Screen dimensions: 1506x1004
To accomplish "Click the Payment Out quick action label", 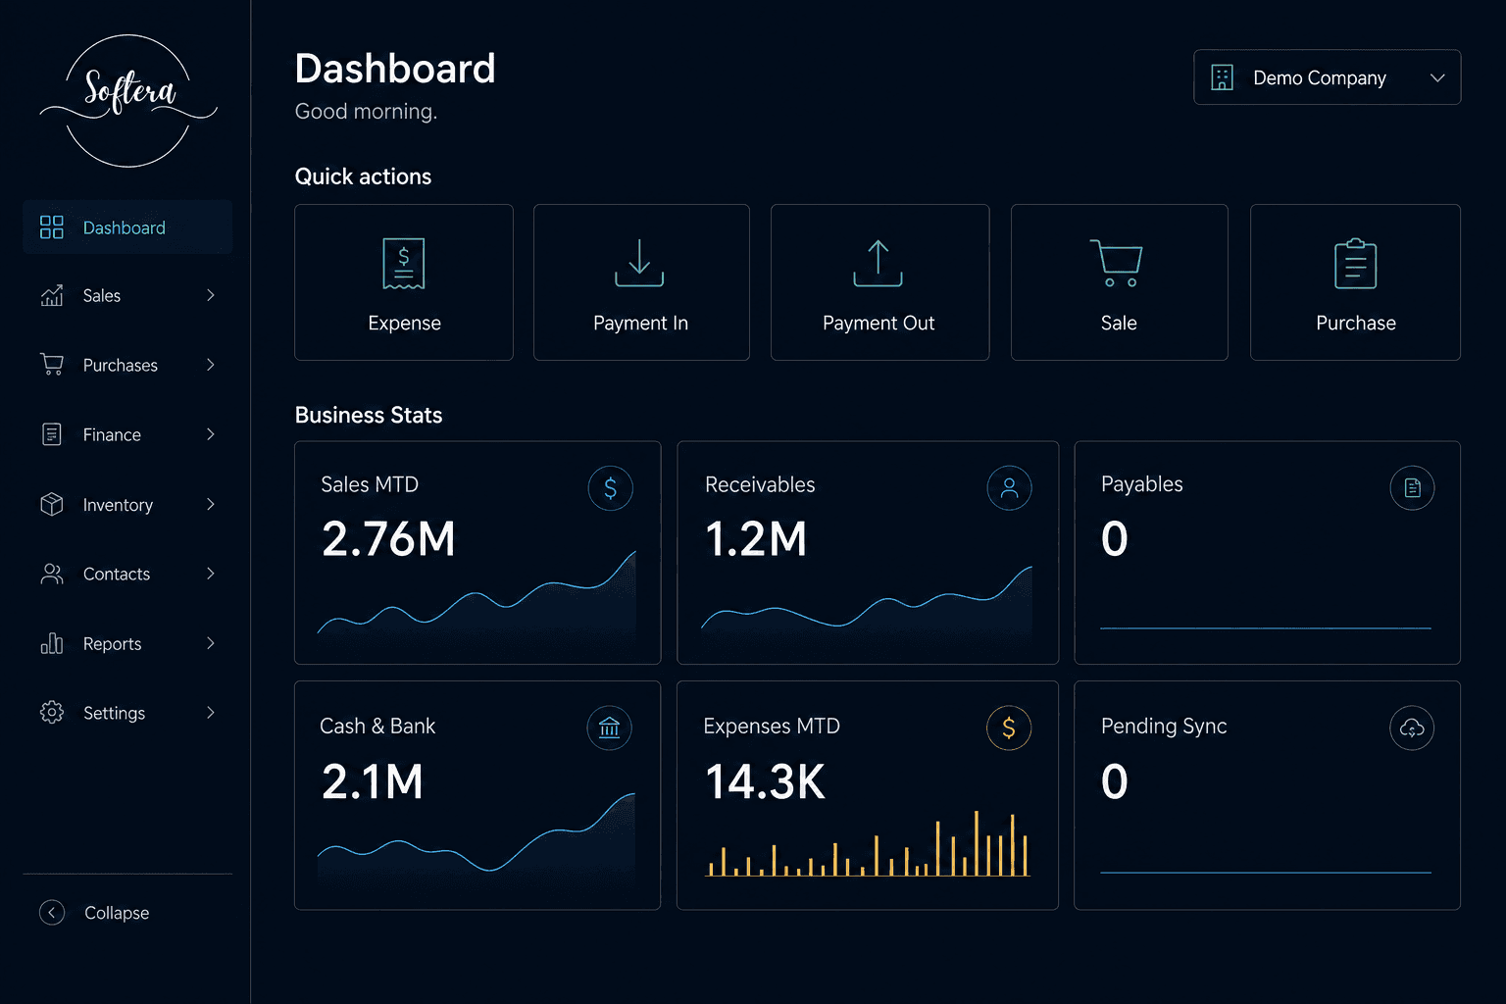I will (x=878, y=324).
